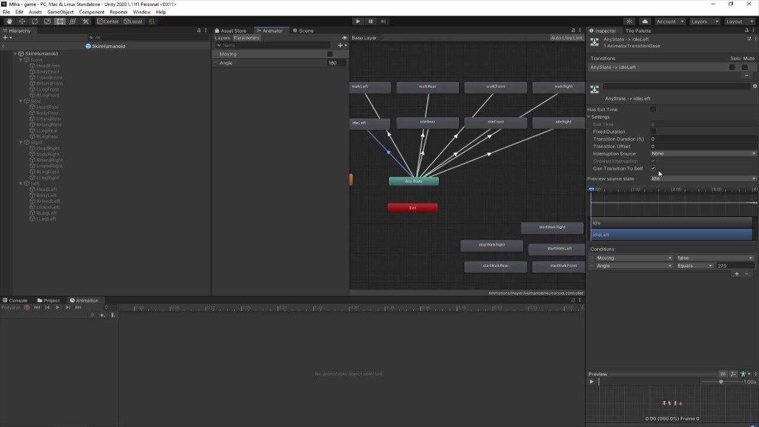This screenshot has width=759, height=427.
Task: Select the Move tool
Action: 22,21
